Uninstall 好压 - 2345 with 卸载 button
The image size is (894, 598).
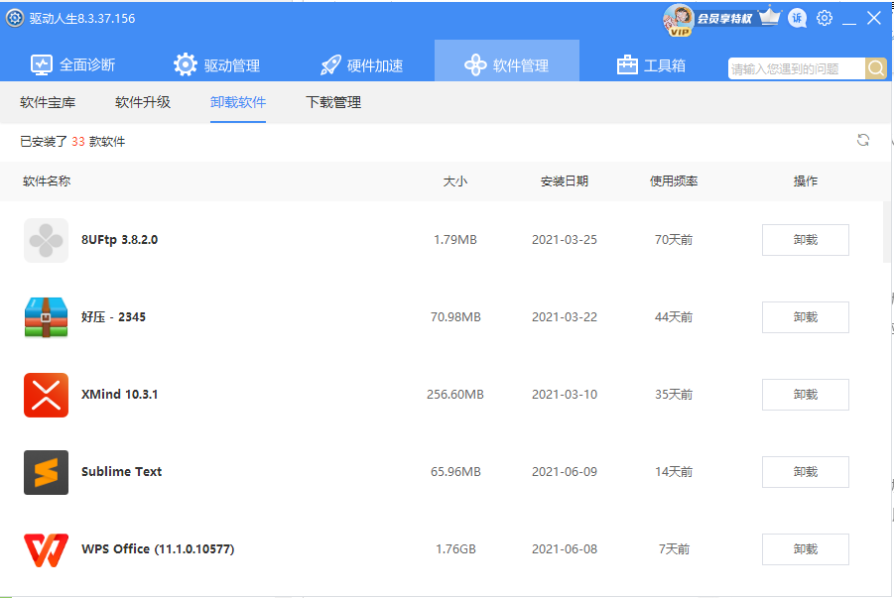click(805, 317)
